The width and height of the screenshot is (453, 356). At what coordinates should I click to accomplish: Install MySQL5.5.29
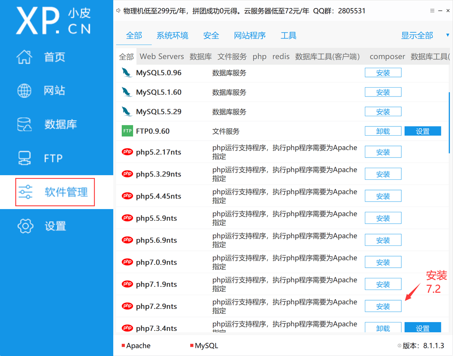tap(383, 112)
